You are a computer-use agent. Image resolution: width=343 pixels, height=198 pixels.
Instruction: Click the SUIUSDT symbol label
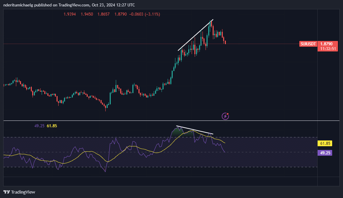308,44
